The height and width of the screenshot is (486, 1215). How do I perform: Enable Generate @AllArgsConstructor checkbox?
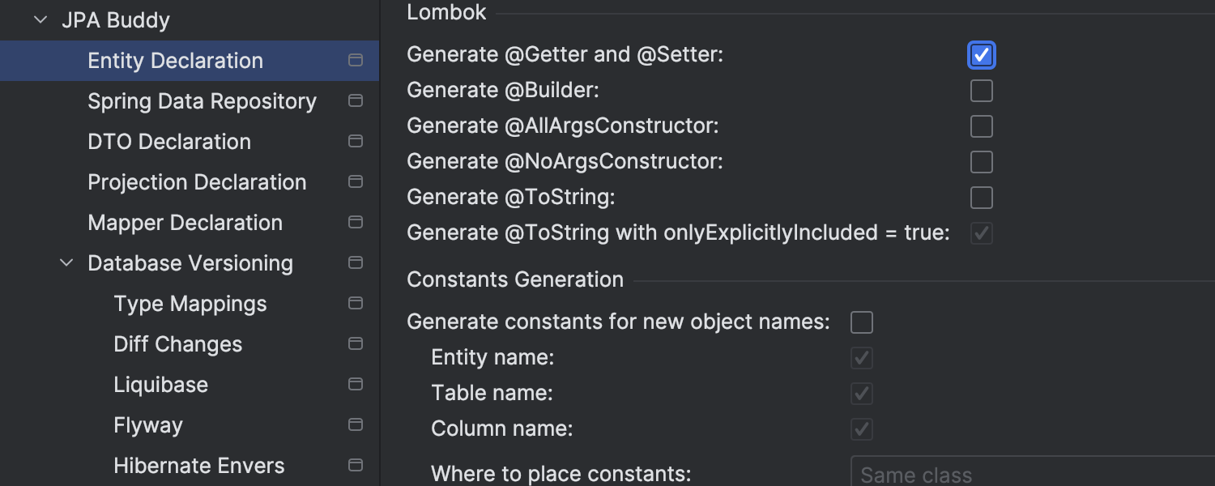point(981,126)
